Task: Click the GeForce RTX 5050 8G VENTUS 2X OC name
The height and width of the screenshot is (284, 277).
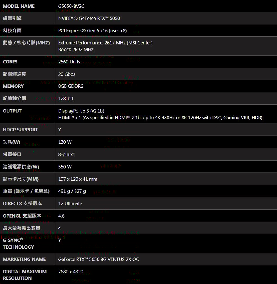Action: coord(98,259)
